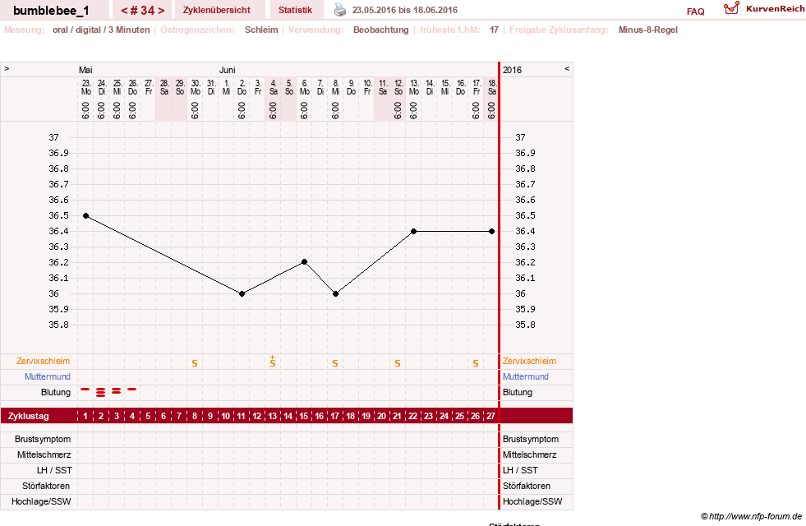
Task: Click the S+ mucus symbol on cycle day 13
Action: coord(273,362)
